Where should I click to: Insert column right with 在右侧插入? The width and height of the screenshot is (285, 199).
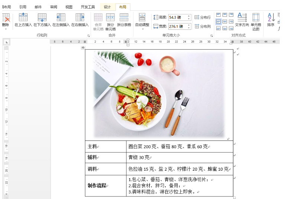[x=80, y=20]
